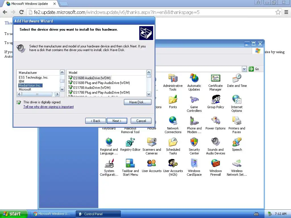Viewport: 291px width, 218px height.
Task: Click Chrome back arrow
Action: click(x=5, y=12)
